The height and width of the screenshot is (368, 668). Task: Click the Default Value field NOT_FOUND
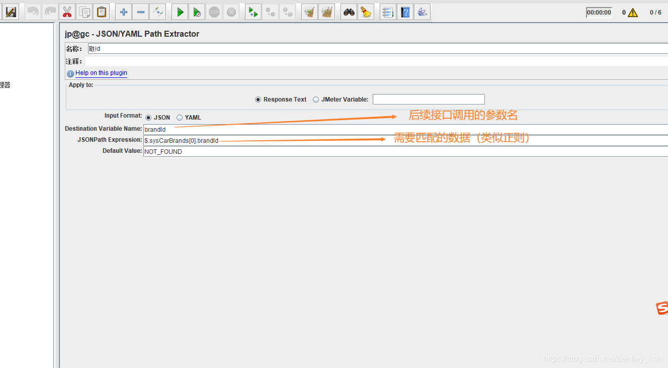[405, 151]
